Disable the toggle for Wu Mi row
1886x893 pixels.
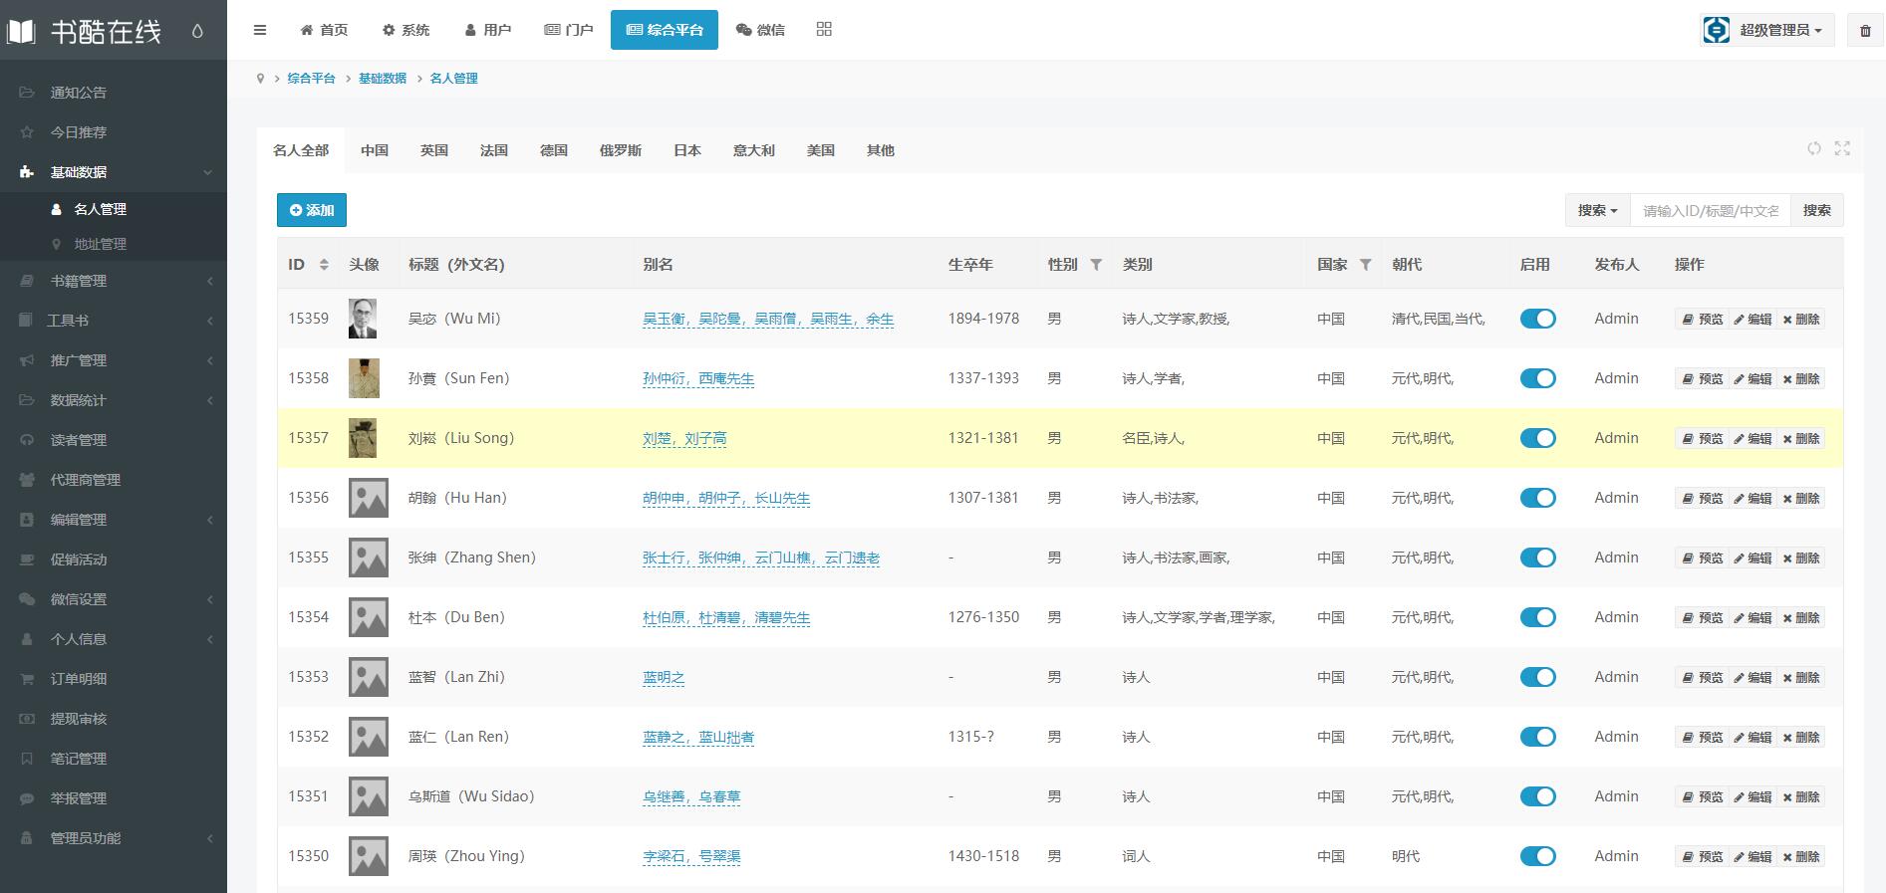click(x=1537, y=319)
